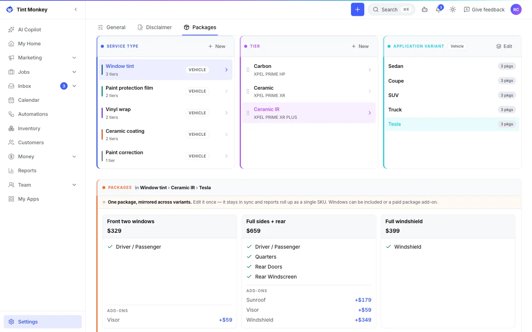Open Automations in the sidebar
The width and height of the screenshot is (532, 332).
(x=42, y=114)
